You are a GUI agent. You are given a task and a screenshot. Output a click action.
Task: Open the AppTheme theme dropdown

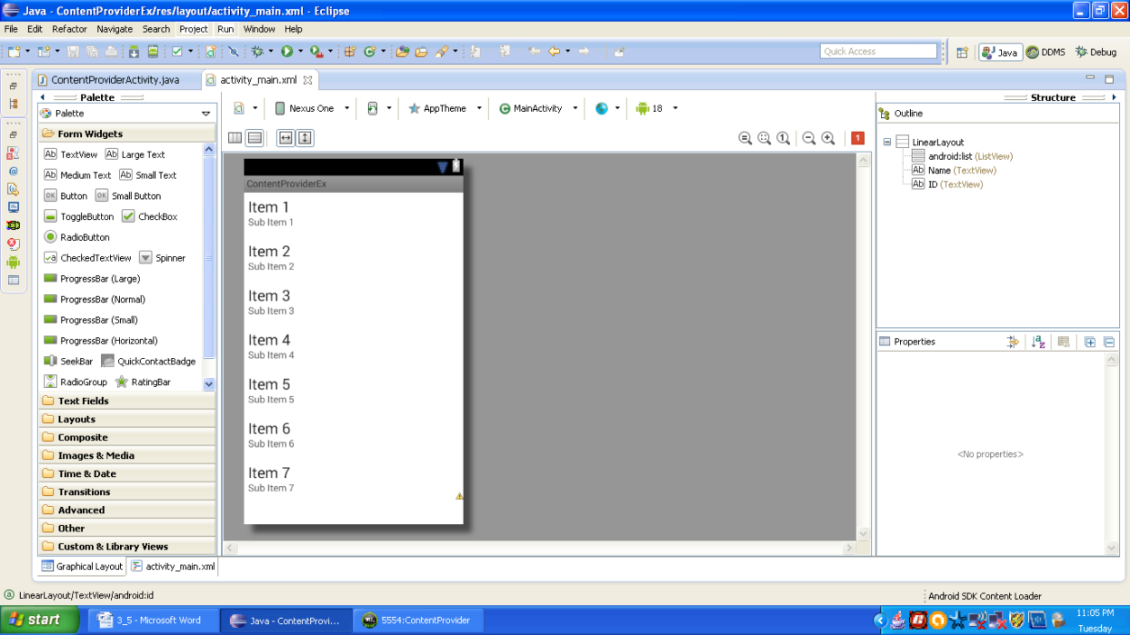446,108
